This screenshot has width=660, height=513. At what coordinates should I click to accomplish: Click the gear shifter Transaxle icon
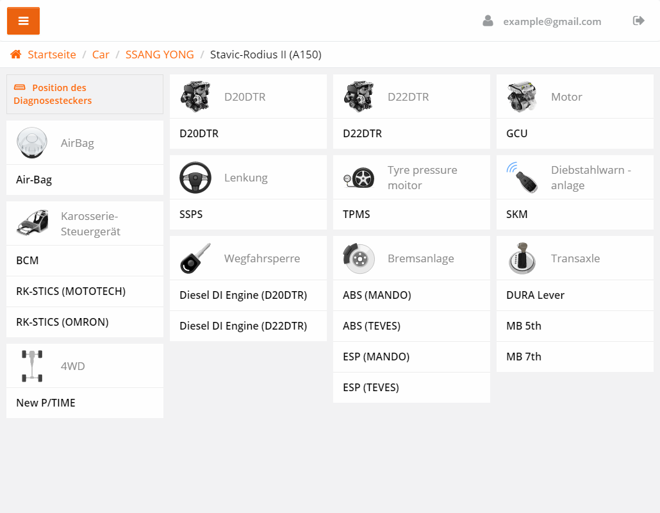(x=522, y=258)
